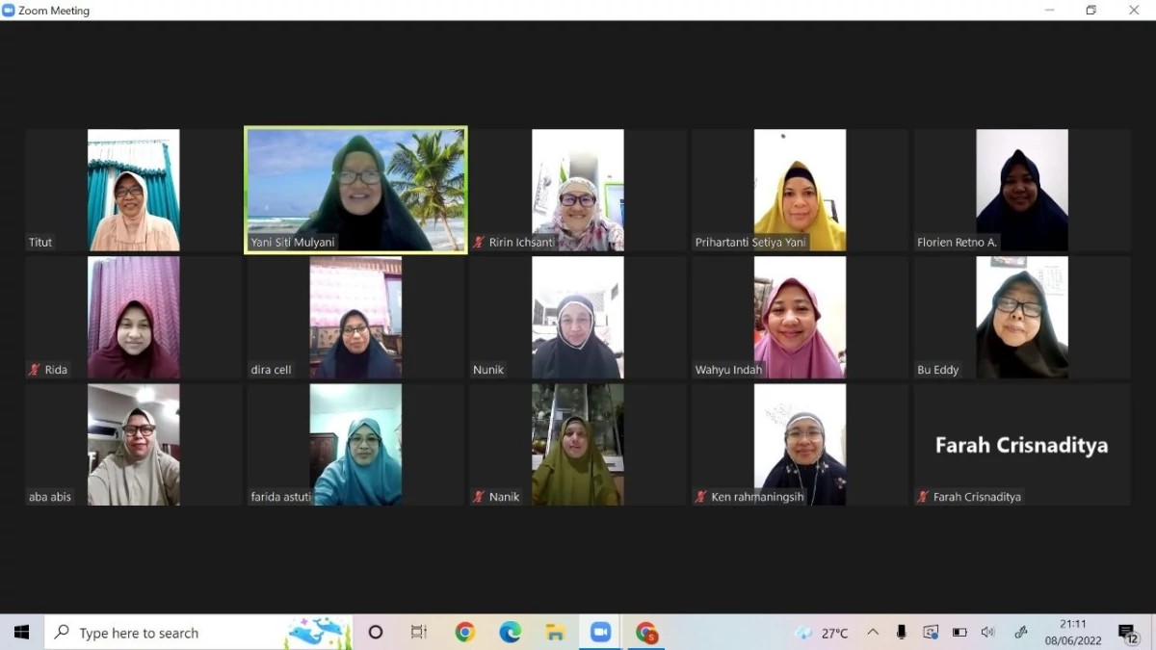Click the microphone icon in system tray
Image resolution: width=1156 pixels, height=650 pixels.
(902, 633)
